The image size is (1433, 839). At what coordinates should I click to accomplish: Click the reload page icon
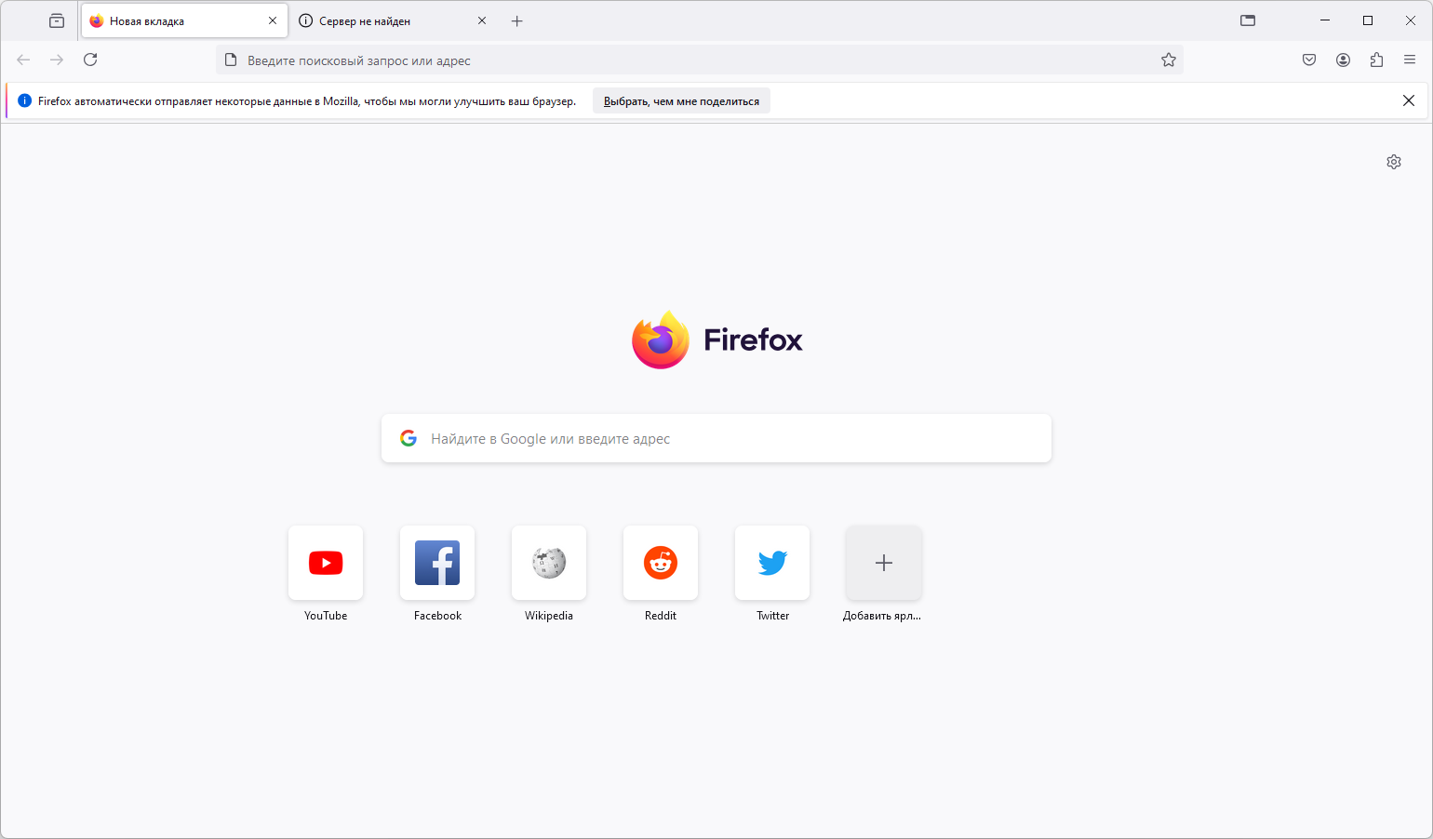[90, 60]
